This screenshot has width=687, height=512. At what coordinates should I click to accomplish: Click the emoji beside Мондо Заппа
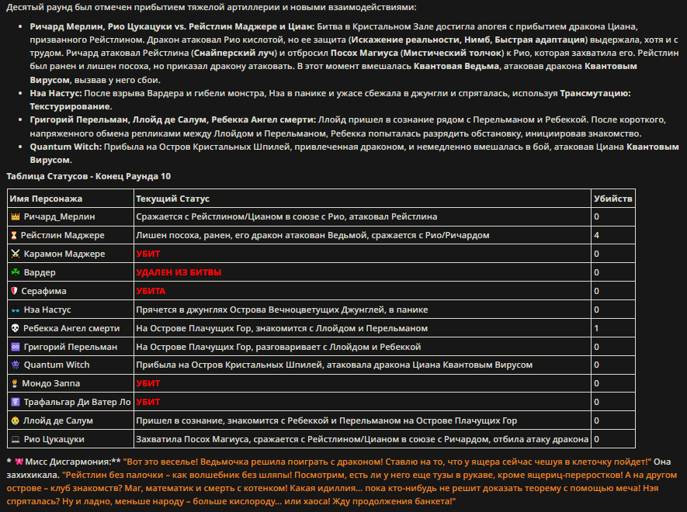coord(15,384)
